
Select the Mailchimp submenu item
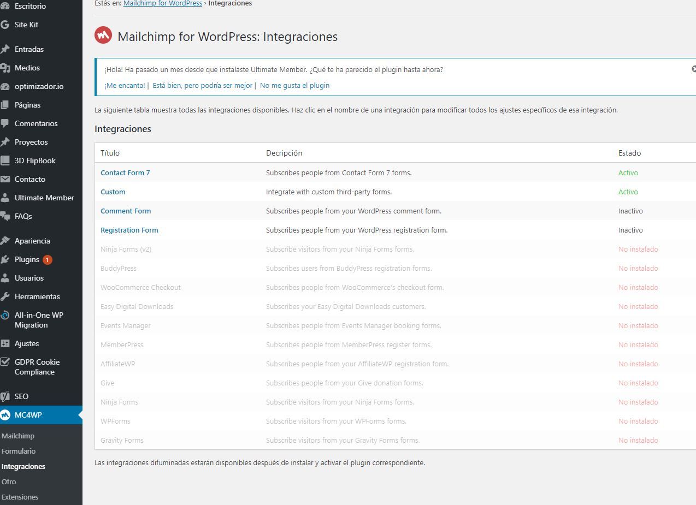[18, 436]
